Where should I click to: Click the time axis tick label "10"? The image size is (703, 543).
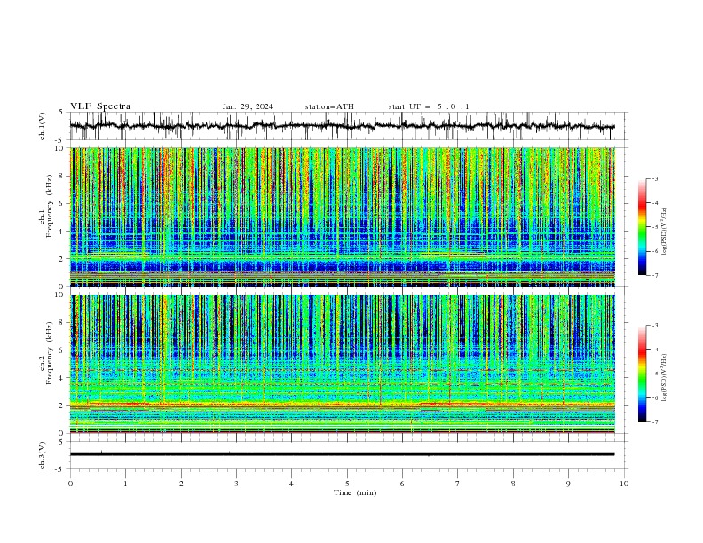[x=624, y=484]
